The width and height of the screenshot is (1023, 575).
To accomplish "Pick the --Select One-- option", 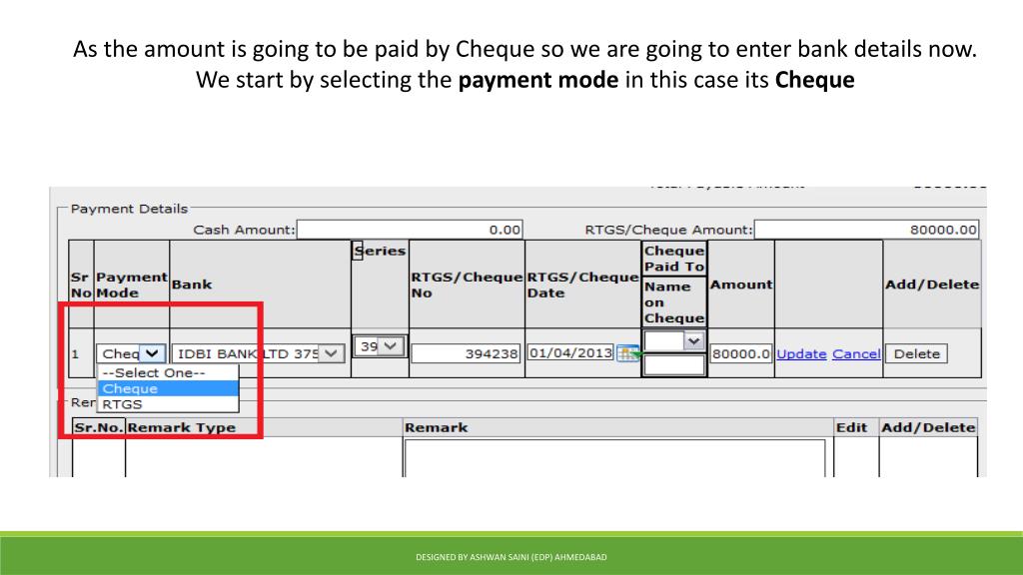I will click(x=168, y=373).
